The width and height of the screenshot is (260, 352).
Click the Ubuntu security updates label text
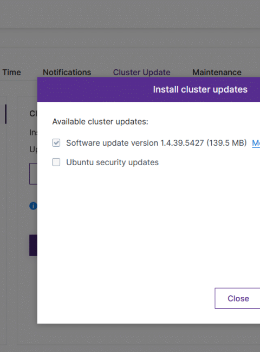click(112, 162)
